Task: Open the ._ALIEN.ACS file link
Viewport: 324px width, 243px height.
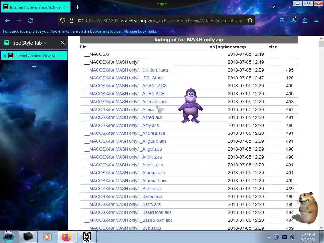Action: pos(124,94)
